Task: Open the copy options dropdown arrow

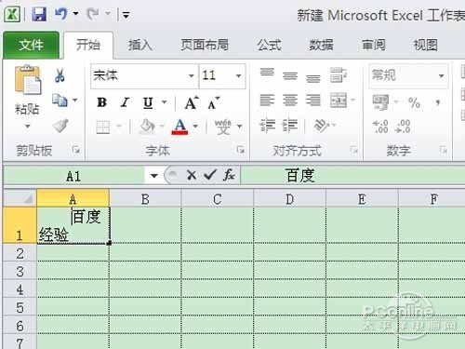Action: point(75,101)
